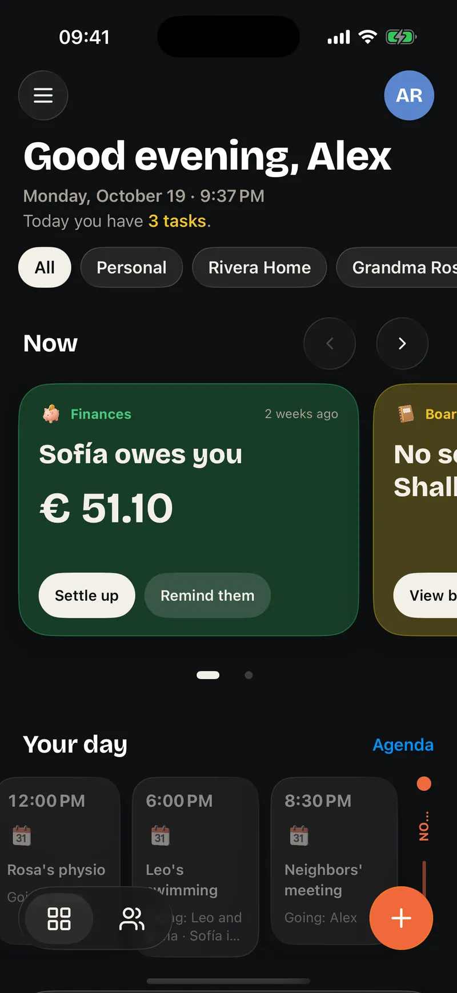This screenshot has width=457, height=993.
Task: Click the Settle up button
Action: coord(87,595)
